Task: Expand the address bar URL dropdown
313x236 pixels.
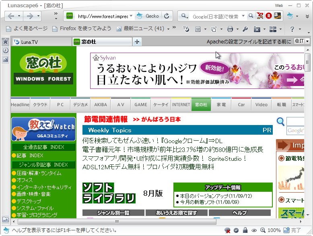Action: pyautogui.click(x=131, y=16)
